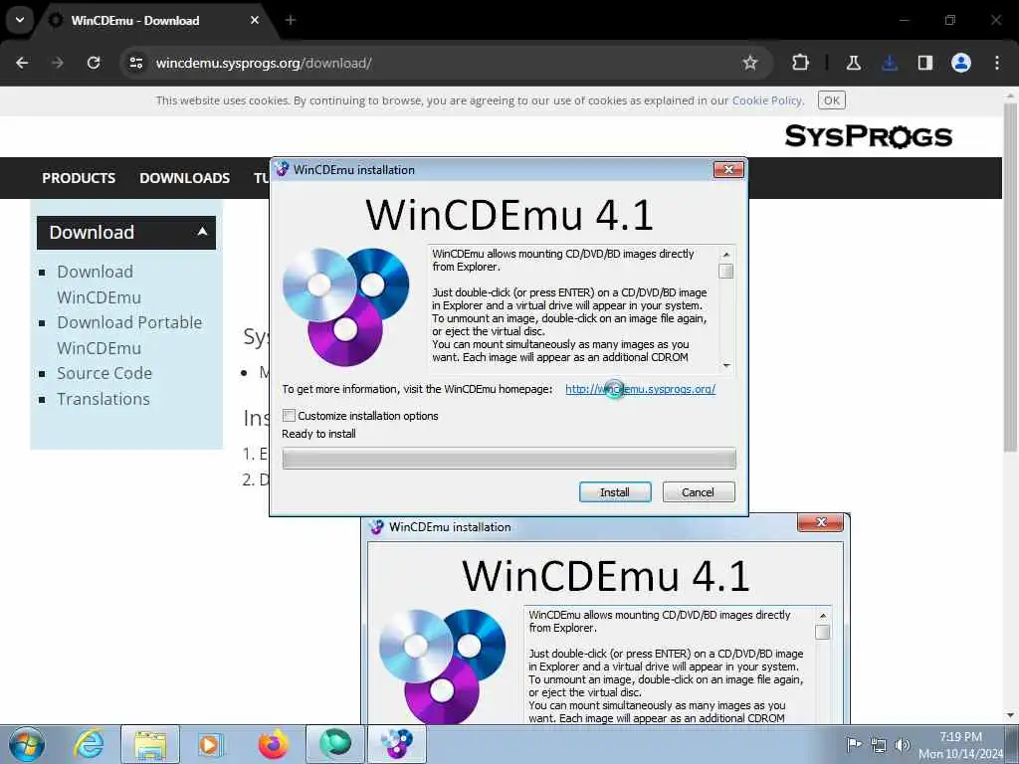Open Chrome three-dot menu
This screenshot has height=764, width=1019.
[x=997, y=63]
